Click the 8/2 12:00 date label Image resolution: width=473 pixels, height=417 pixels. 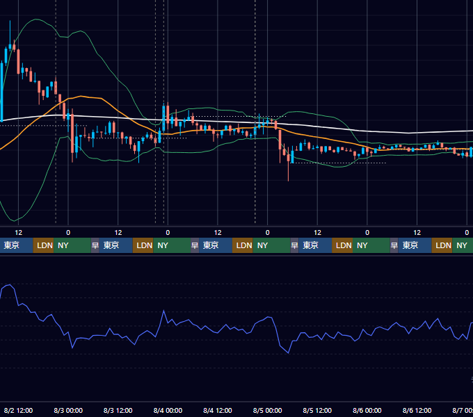(x=18, y=410)
